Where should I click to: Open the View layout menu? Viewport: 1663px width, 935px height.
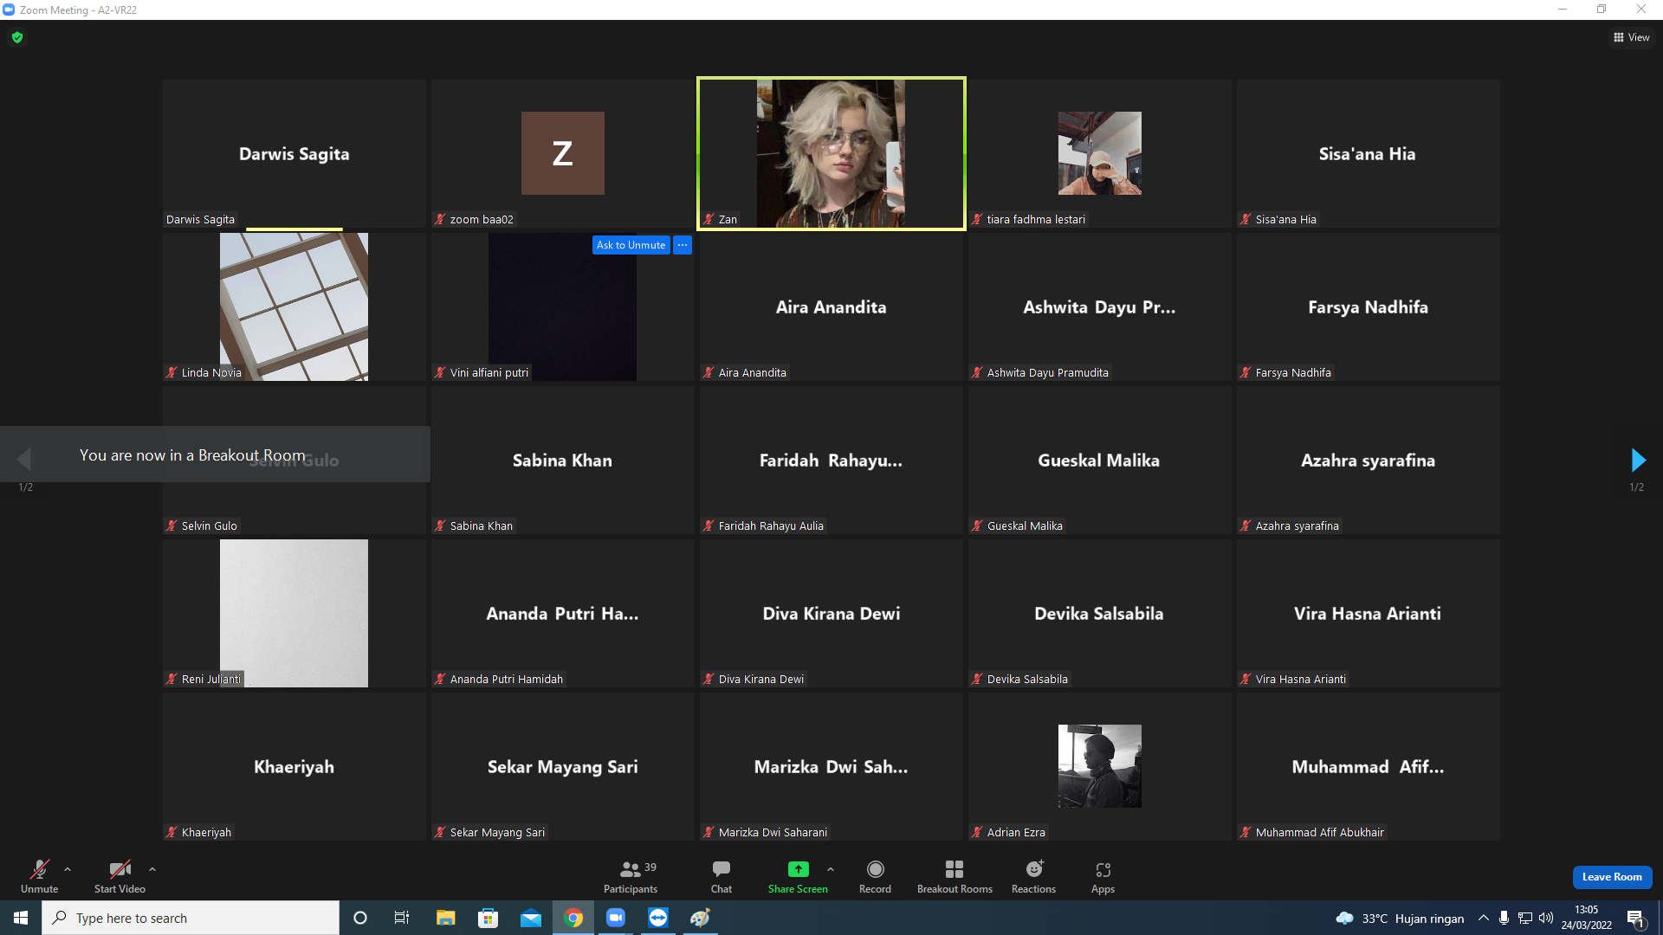1631,37
